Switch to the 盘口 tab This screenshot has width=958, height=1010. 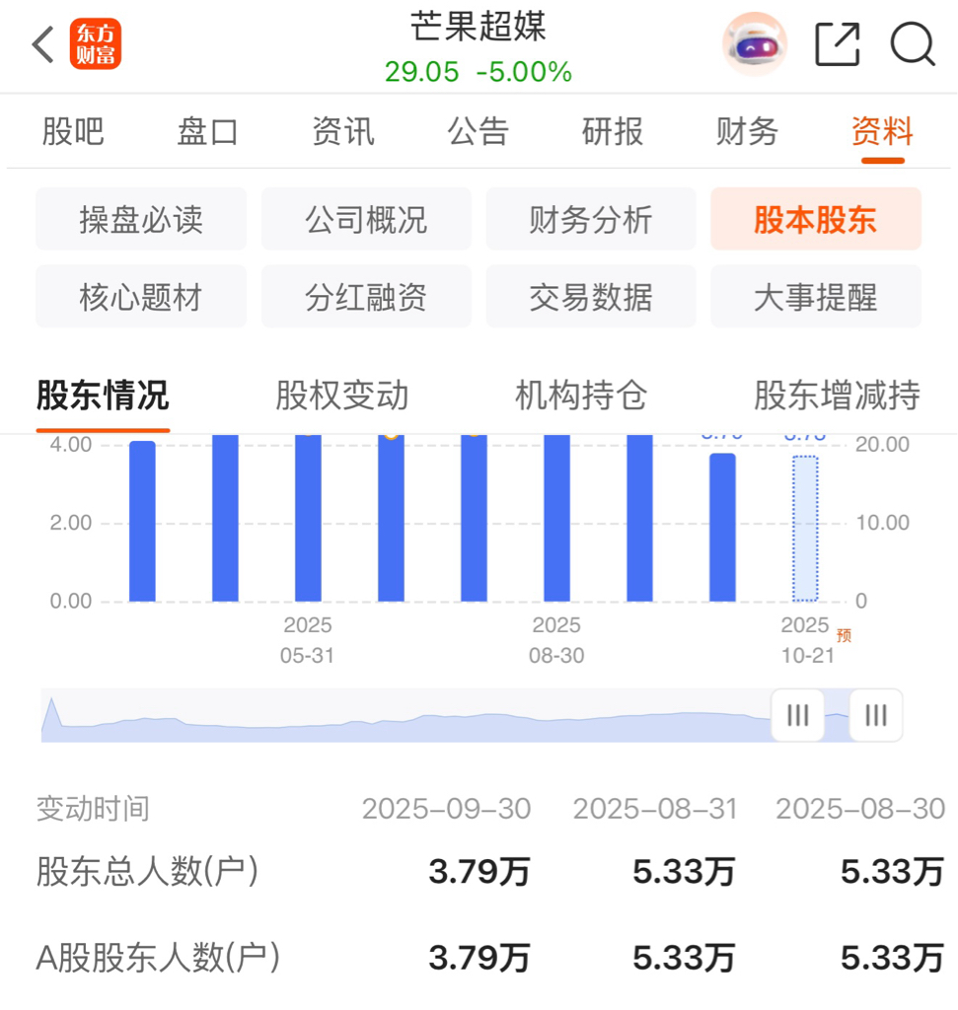207,131
